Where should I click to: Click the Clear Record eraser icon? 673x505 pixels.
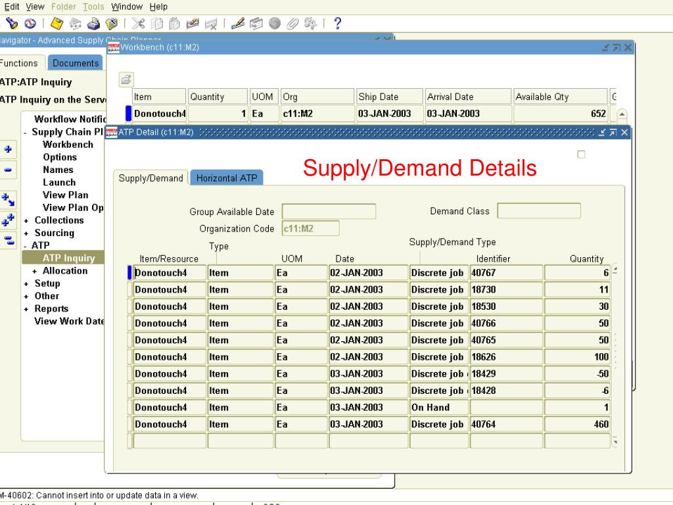point(193,24)
